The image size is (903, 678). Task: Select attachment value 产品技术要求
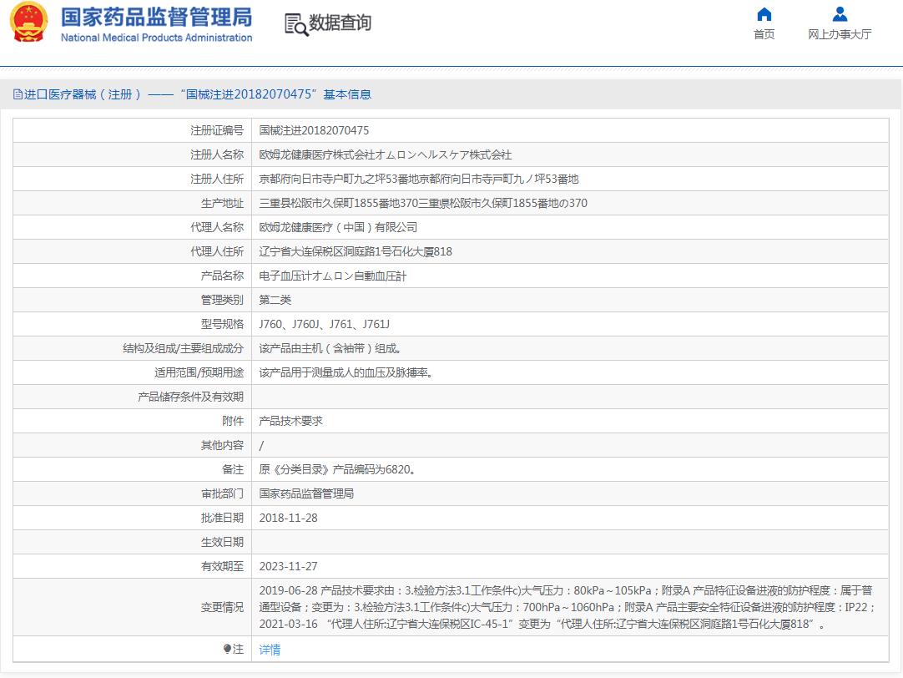tap(290, 421)
